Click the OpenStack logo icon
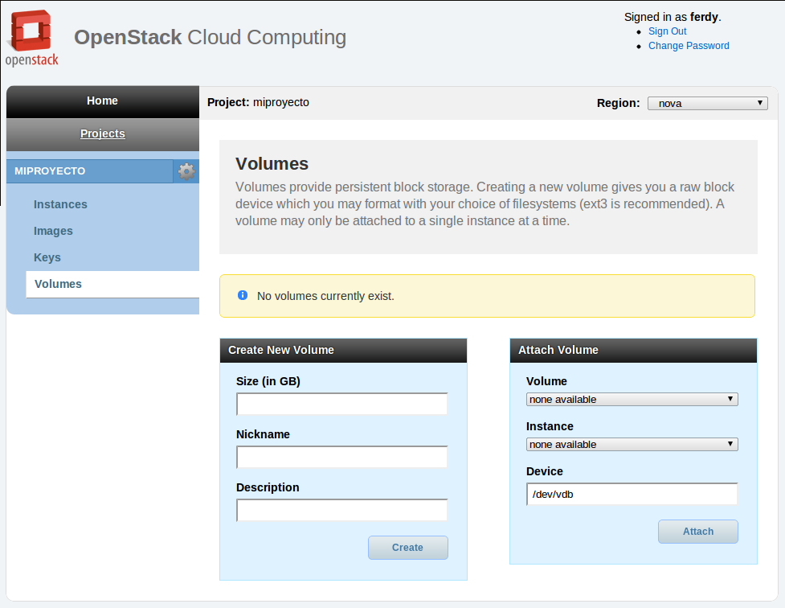This screenshot has height=608, width=785. tap(31, 38)
